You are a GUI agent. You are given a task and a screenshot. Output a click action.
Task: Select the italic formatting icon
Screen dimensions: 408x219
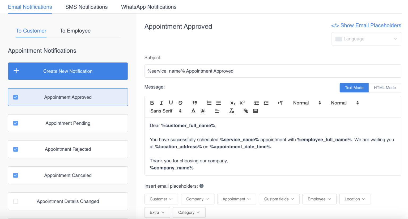tap(161, 103)
